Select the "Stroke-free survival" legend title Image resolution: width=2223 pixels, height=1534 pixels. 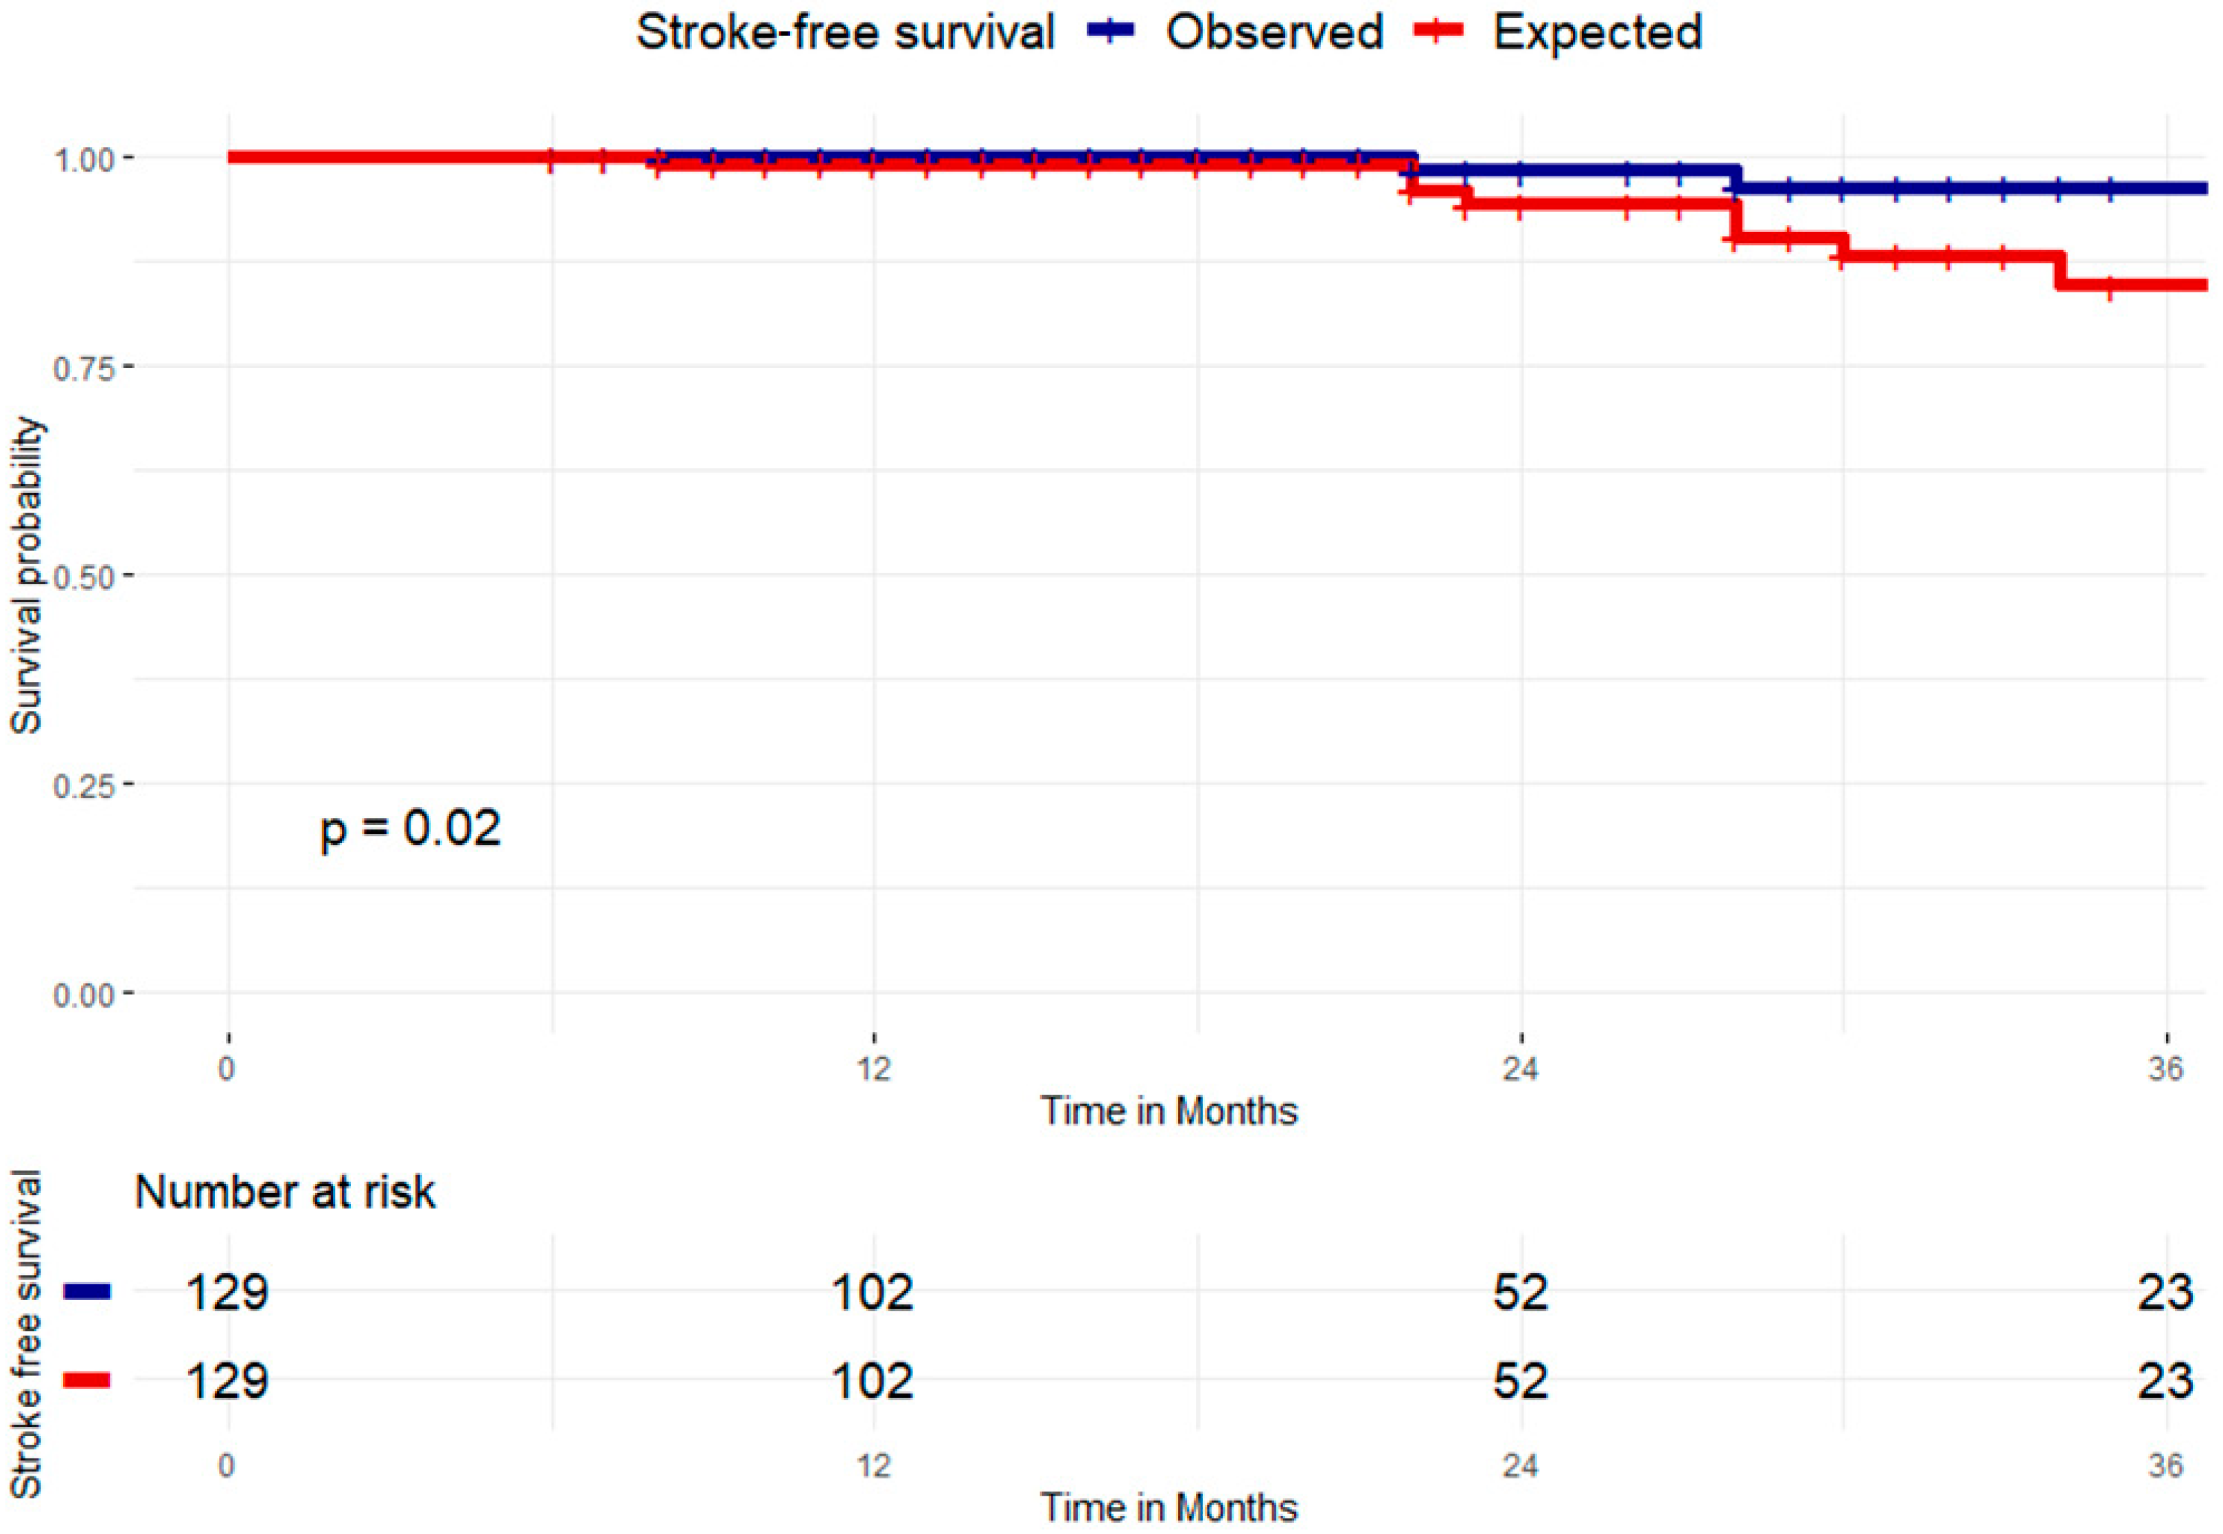point(845,32)
